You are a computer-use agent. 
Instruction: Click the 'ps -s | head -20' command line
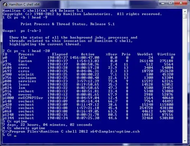point(26,51)
